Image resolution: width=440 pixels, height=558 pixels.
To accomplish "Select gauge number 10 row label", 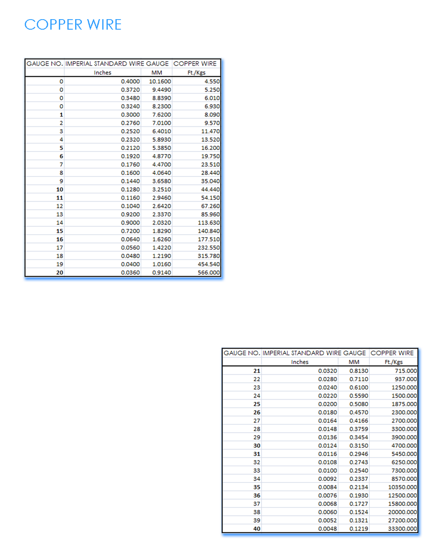I will pyautogui.click(x=60, y=190).
